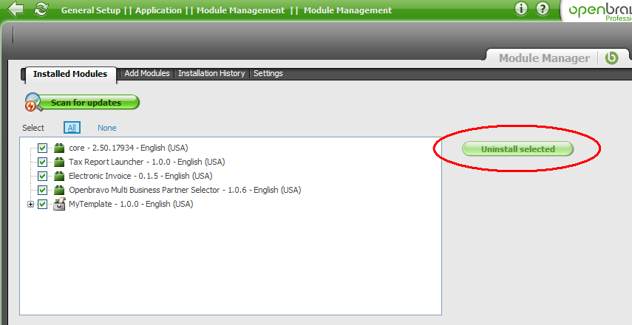Select 'Openbravo Multi Business Partner Selector - 1.0.6' row

[x=185, y=190]
